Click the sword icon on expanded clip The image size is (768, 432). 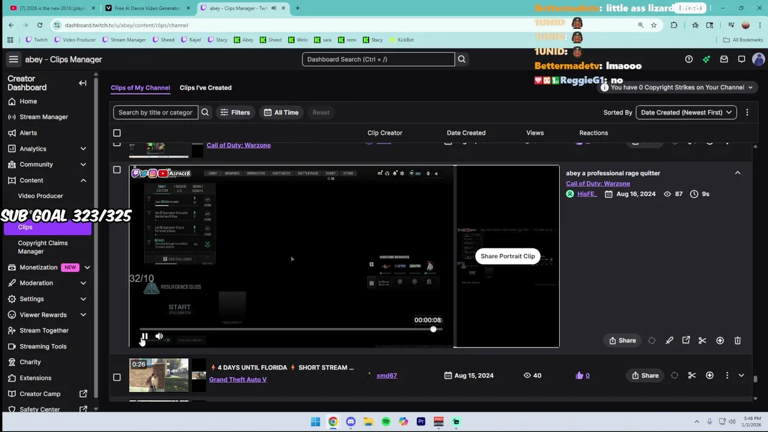click(x=669, y=340)
